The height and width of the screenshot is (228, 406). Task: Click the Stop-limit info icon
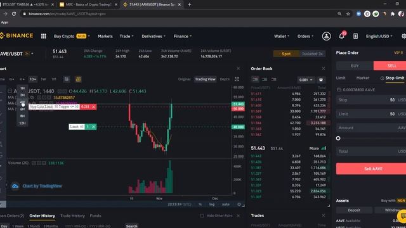pos(382,78)
